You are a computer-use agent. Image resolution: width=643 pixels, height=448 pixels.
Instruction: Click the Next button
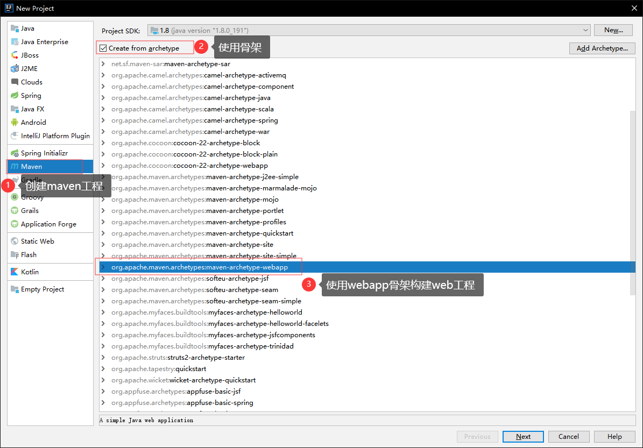pos(523,437)
